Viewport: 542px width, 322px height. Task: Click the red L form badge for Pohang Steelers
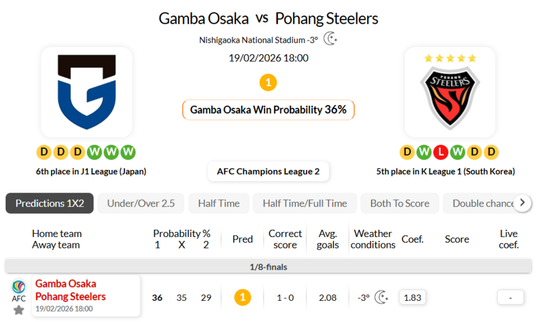[x=440, y=152]
